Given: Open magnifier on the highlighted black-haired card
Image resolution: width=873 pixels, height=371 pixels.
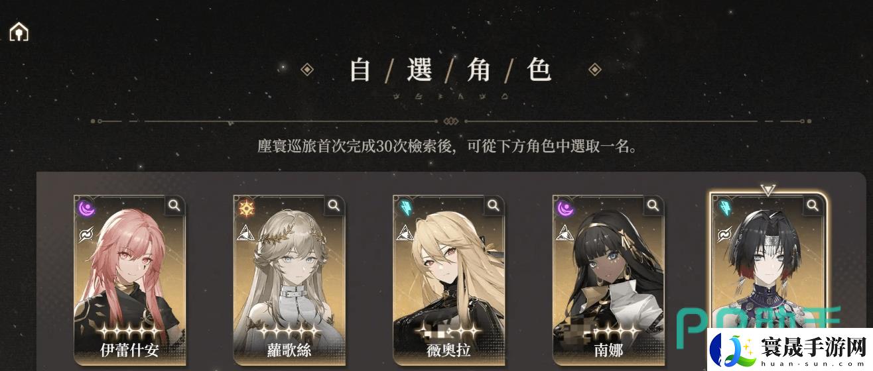Looking at the screenshot, I should pos(813,206).
